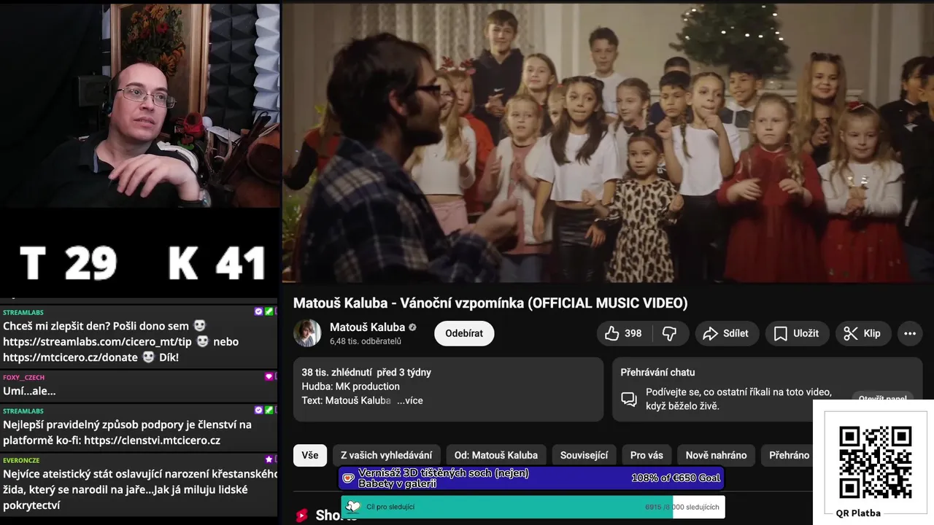The image size is (934, 525).
Task: Click the webcam overlay of the streamer
Action: click(140, 106)
